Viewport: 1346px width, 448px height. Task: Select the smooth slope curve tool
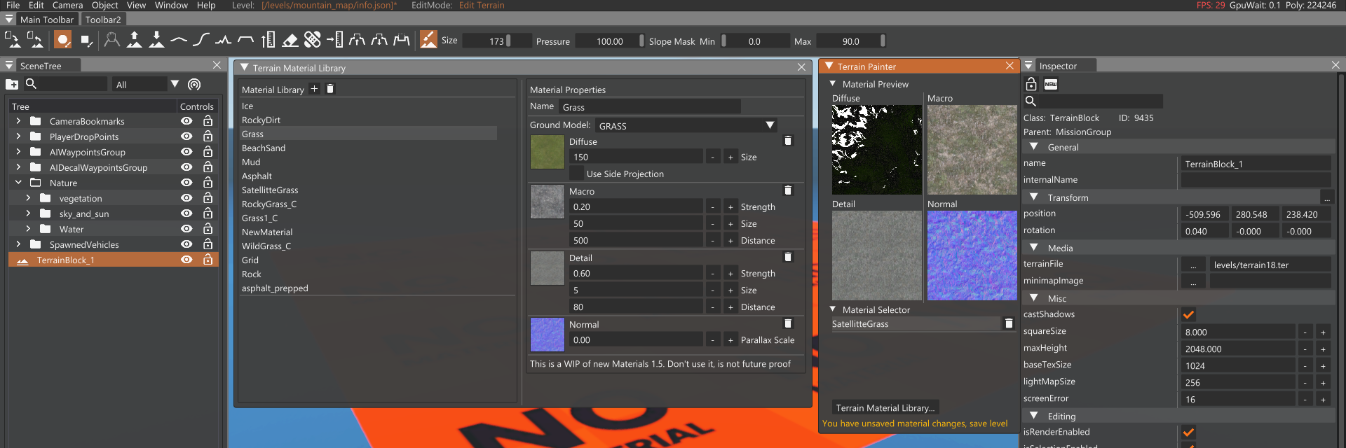pyautogui.click(x=201, y=40)
